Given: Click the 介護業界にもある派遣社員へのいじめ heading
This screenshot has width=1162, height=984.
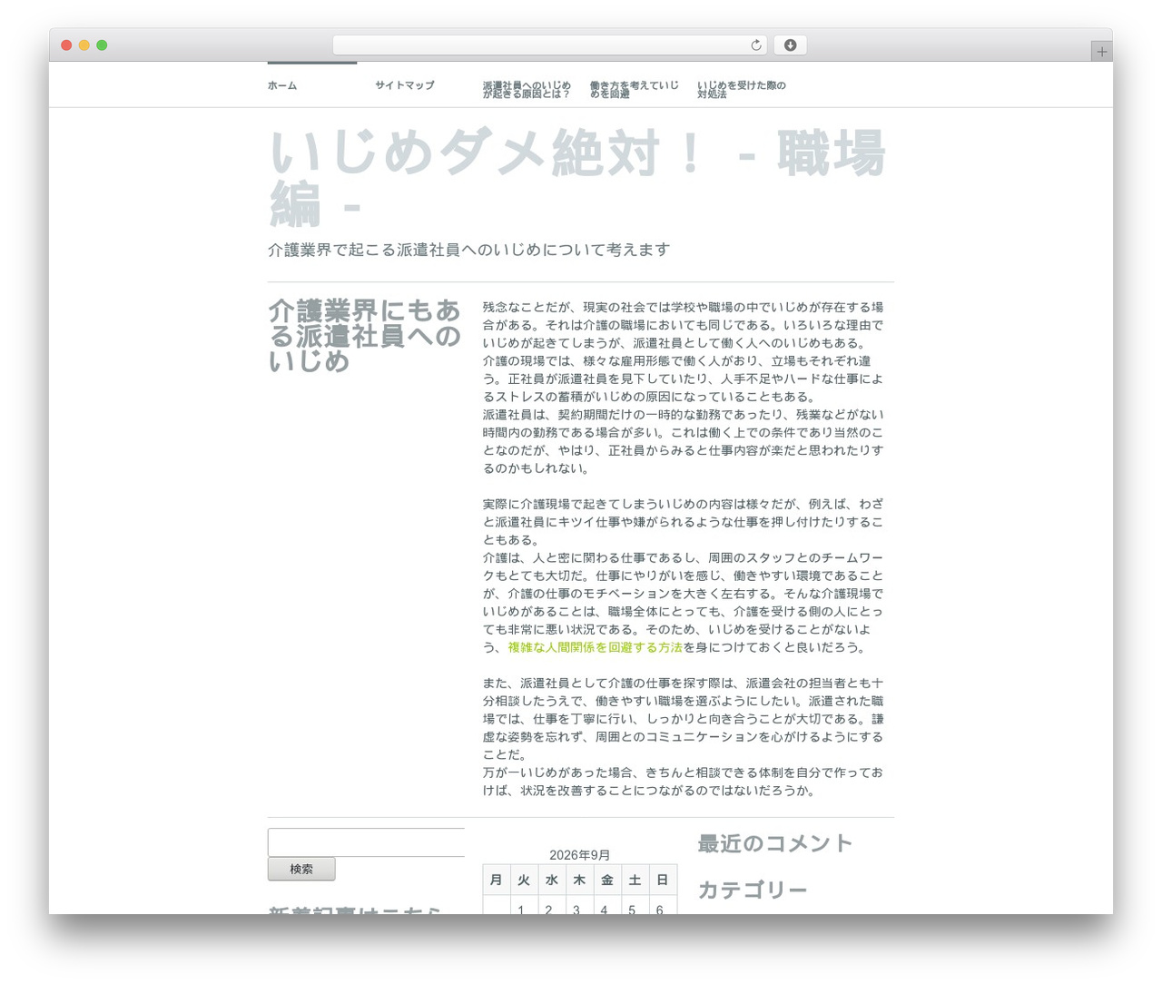Looking at the screenshot, I should [365, 336].
